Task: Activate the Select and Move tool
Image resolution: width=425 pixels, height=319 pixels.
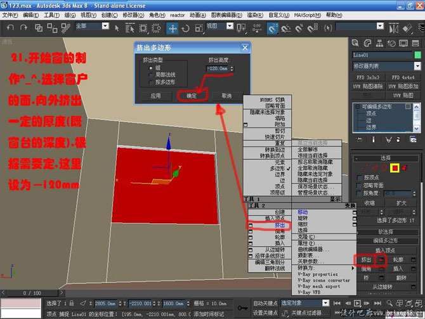Action: tap(173, 28)
